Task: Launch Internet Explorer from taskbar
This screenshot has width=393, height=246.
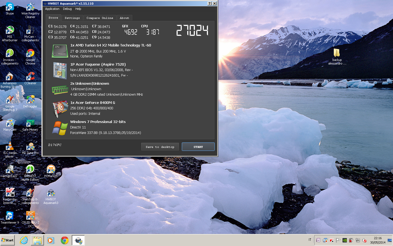Action: tap(24, 240)
